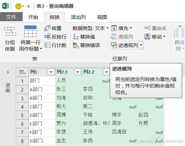Expand the collapsed 查询 side panel

(8, 72)
